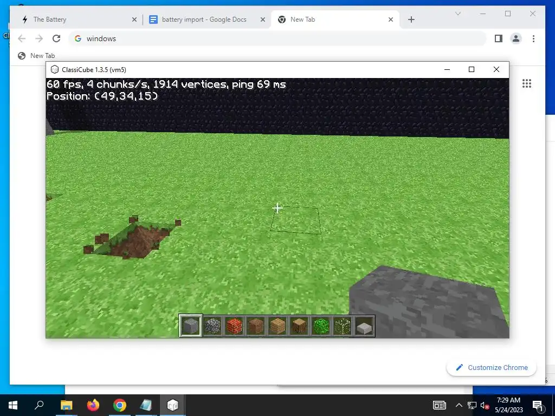Click the Chrome back arrow
The image size is (555, 416).
pos(22,38)
